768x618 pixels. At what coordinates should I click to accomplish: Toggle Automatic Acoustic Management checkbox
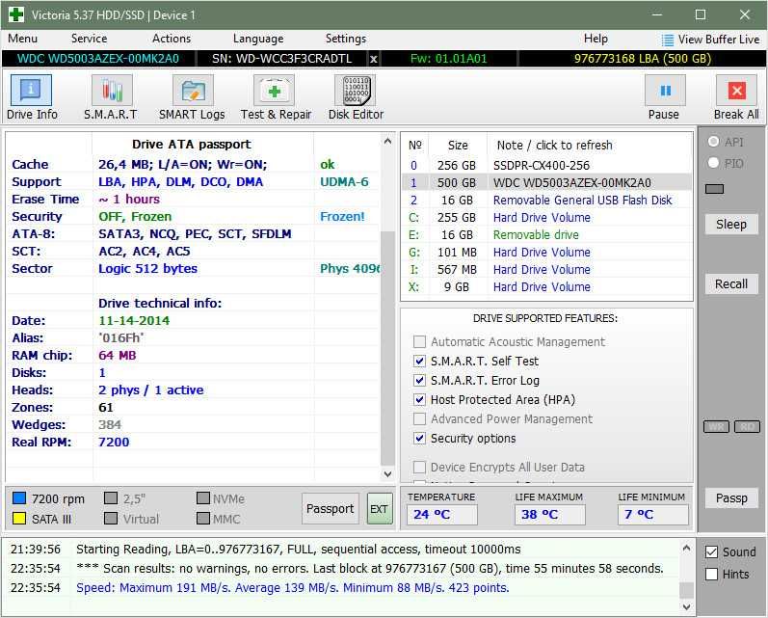tap(419, 341)
